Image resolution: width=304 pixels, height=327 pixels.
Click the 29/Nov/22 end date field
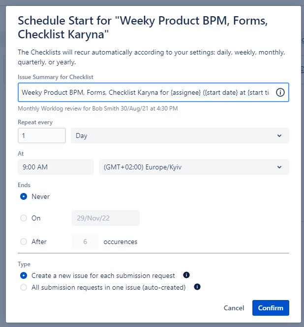pos(106,218)
